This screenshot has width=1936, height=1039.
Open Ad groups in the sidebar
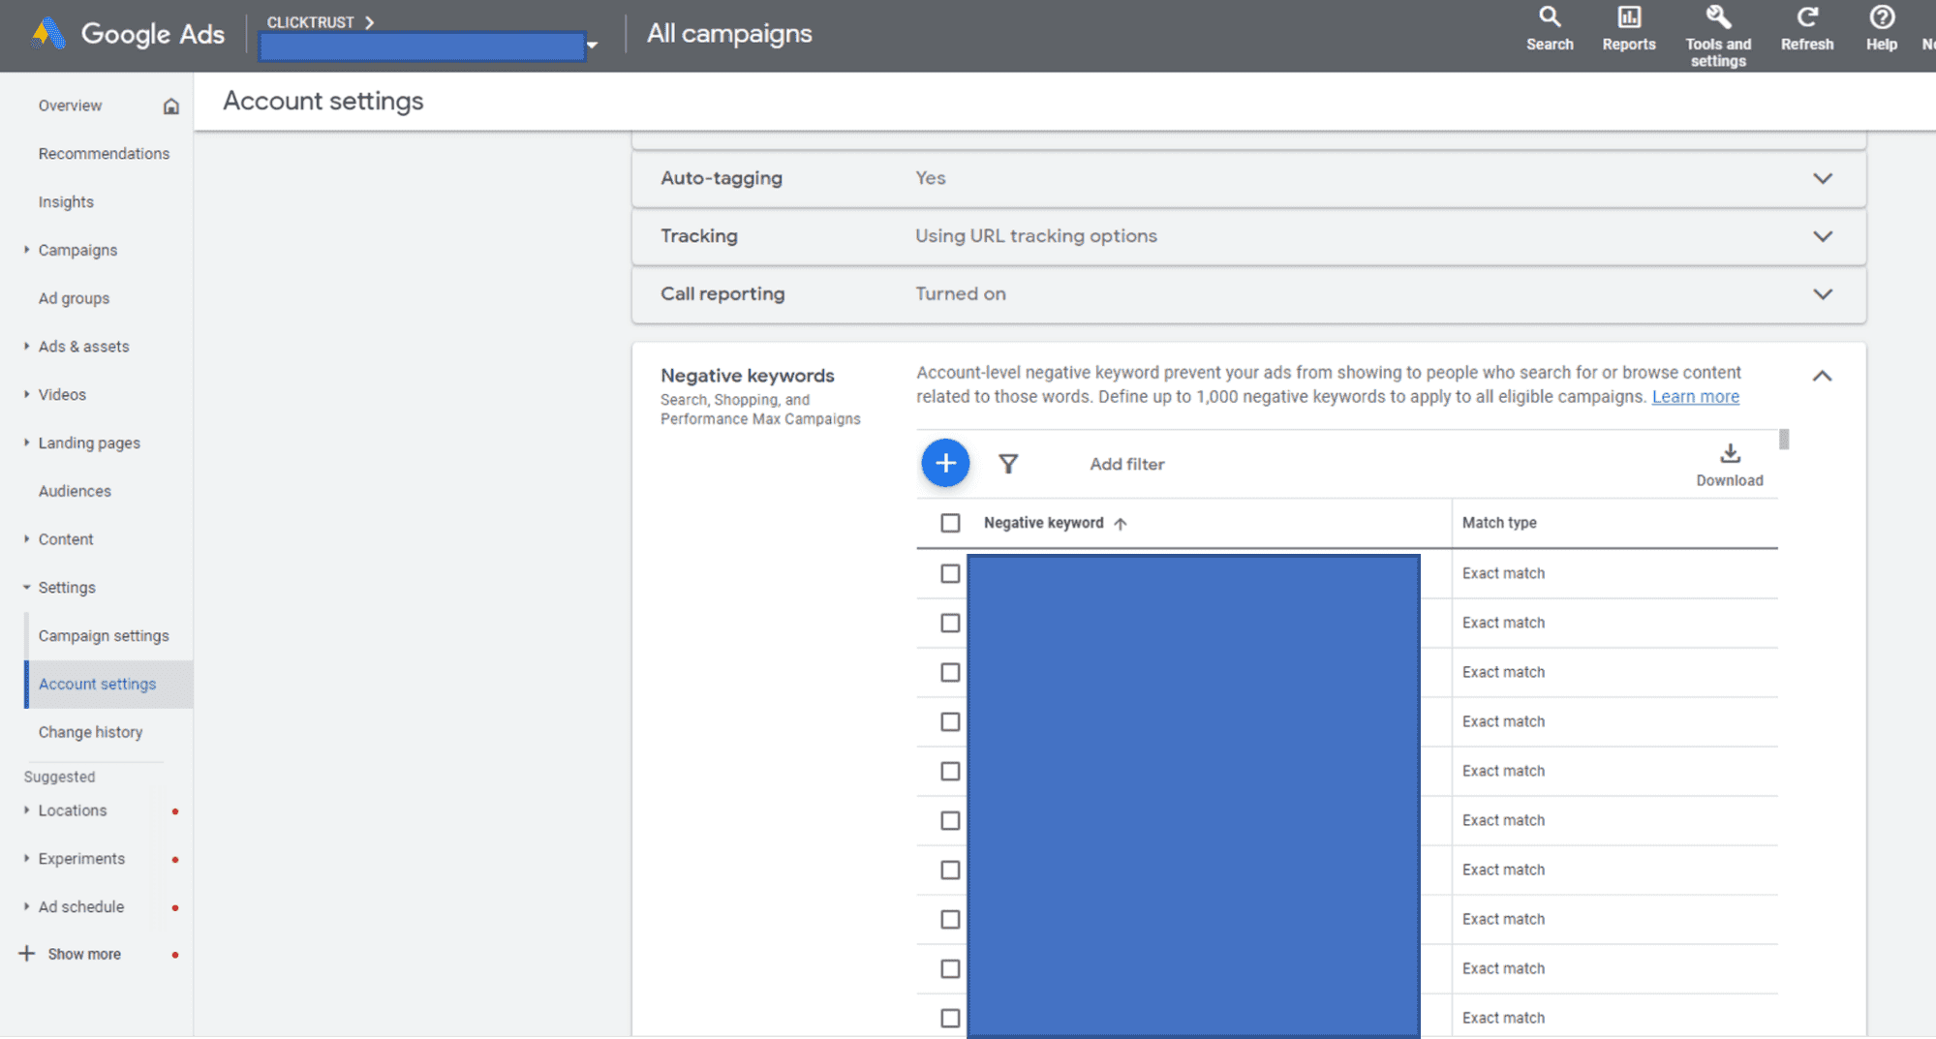pos(74,298)
